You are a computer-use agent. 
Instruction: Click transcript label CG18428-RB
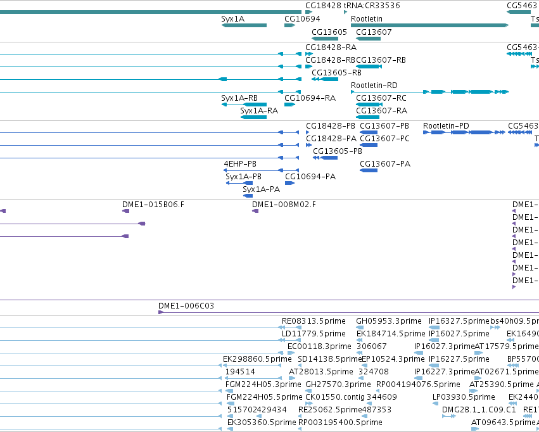(331, 60)
